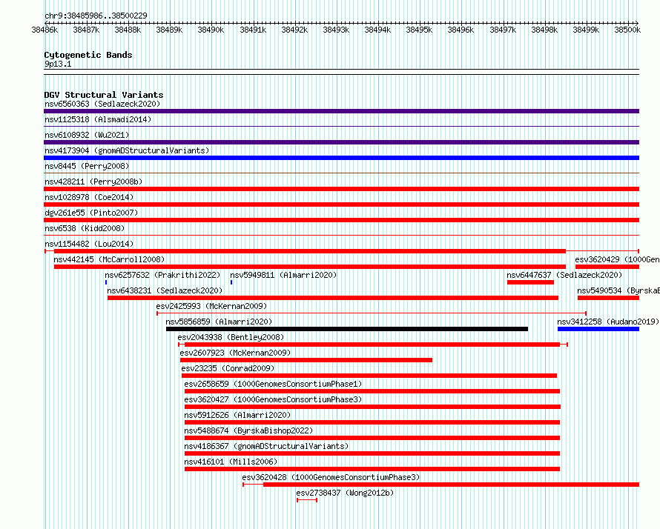Click the blue nsv4173904 variant bar
Screen dimensions: 660x529
coord(341,158)
